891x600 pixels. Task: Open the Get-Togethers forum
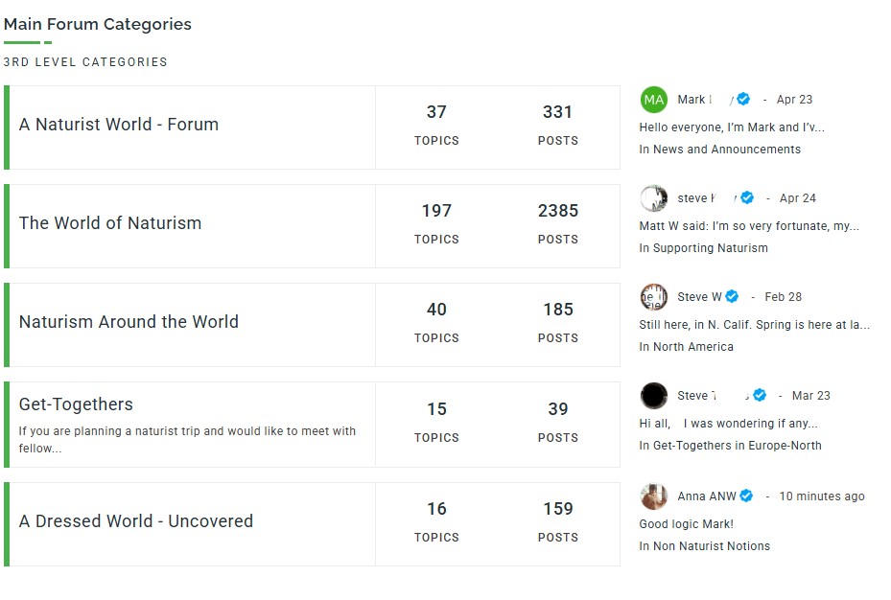[x=76, y=404]
